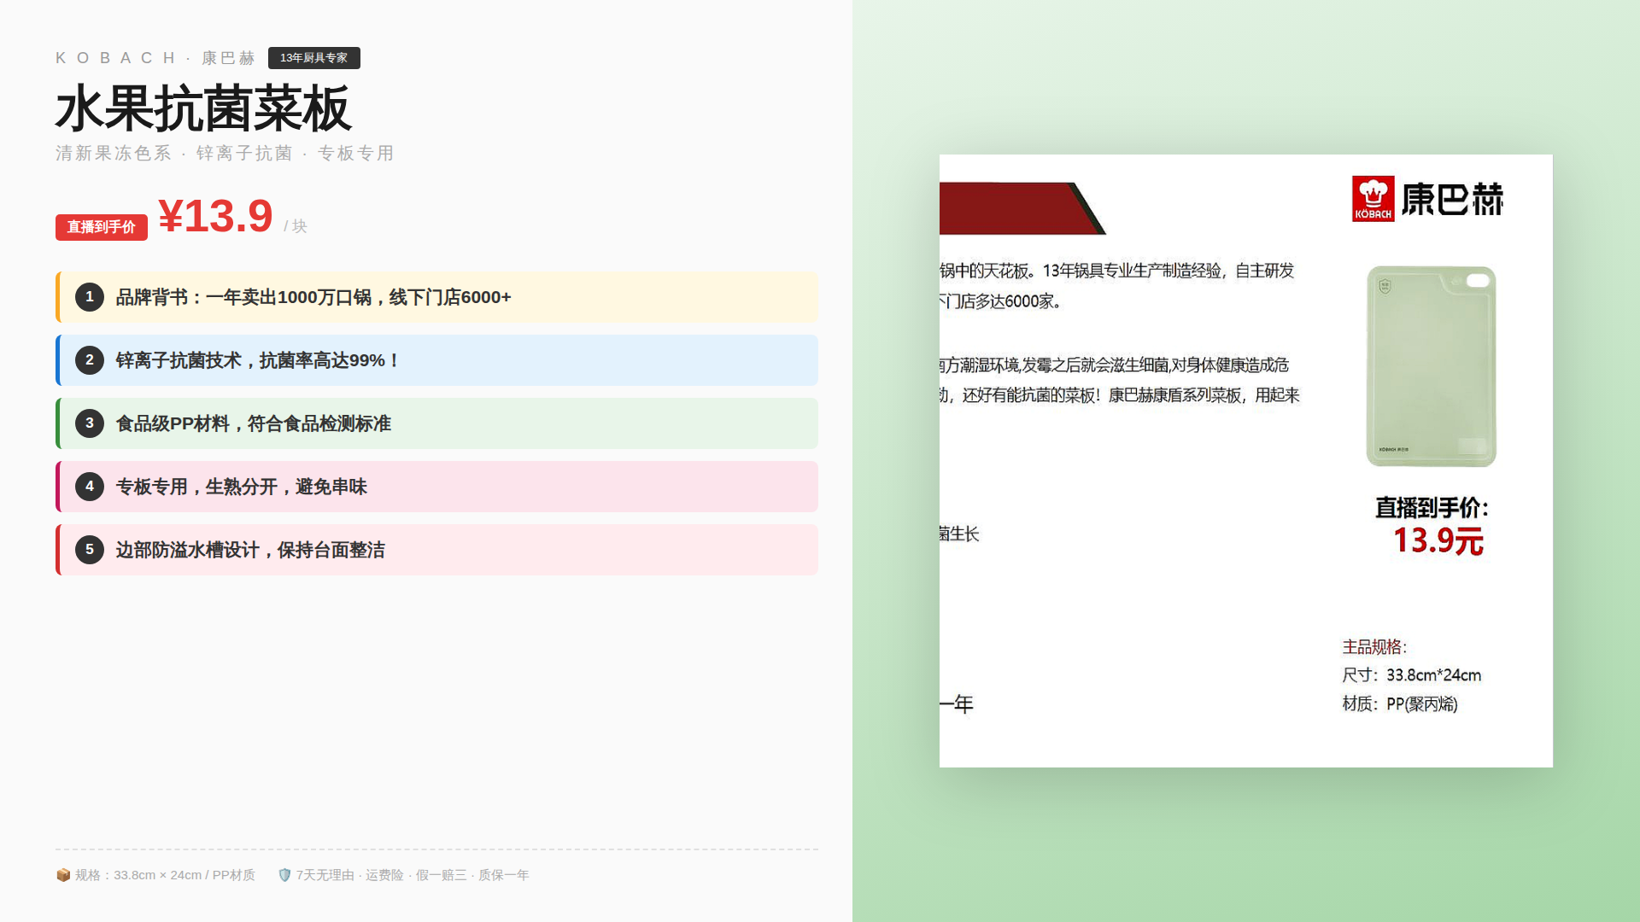The image size is (1640, 922).
Task: Click the shield icon before 7天无理由
Action: [x=285, y=875]
